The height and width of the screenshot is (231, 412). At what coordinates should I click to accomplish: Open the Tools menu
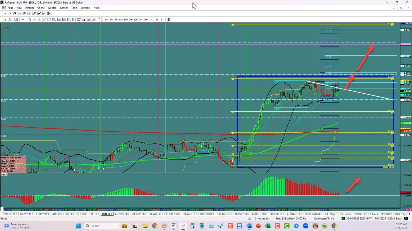tap(74, 8)
